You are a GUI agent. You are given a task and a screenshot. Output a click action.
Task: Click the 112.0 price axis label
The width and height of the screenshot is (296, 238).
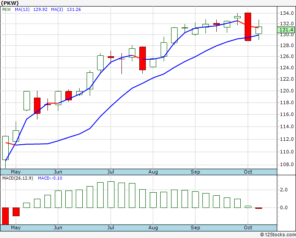[286, 139]
